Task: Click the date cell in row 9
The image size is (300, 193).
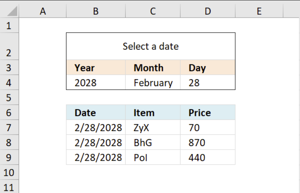Action: 96,157
